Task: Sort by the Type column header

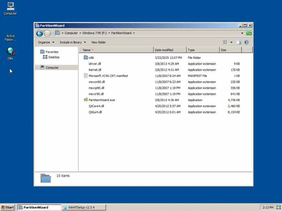Action: pos(203,50)
